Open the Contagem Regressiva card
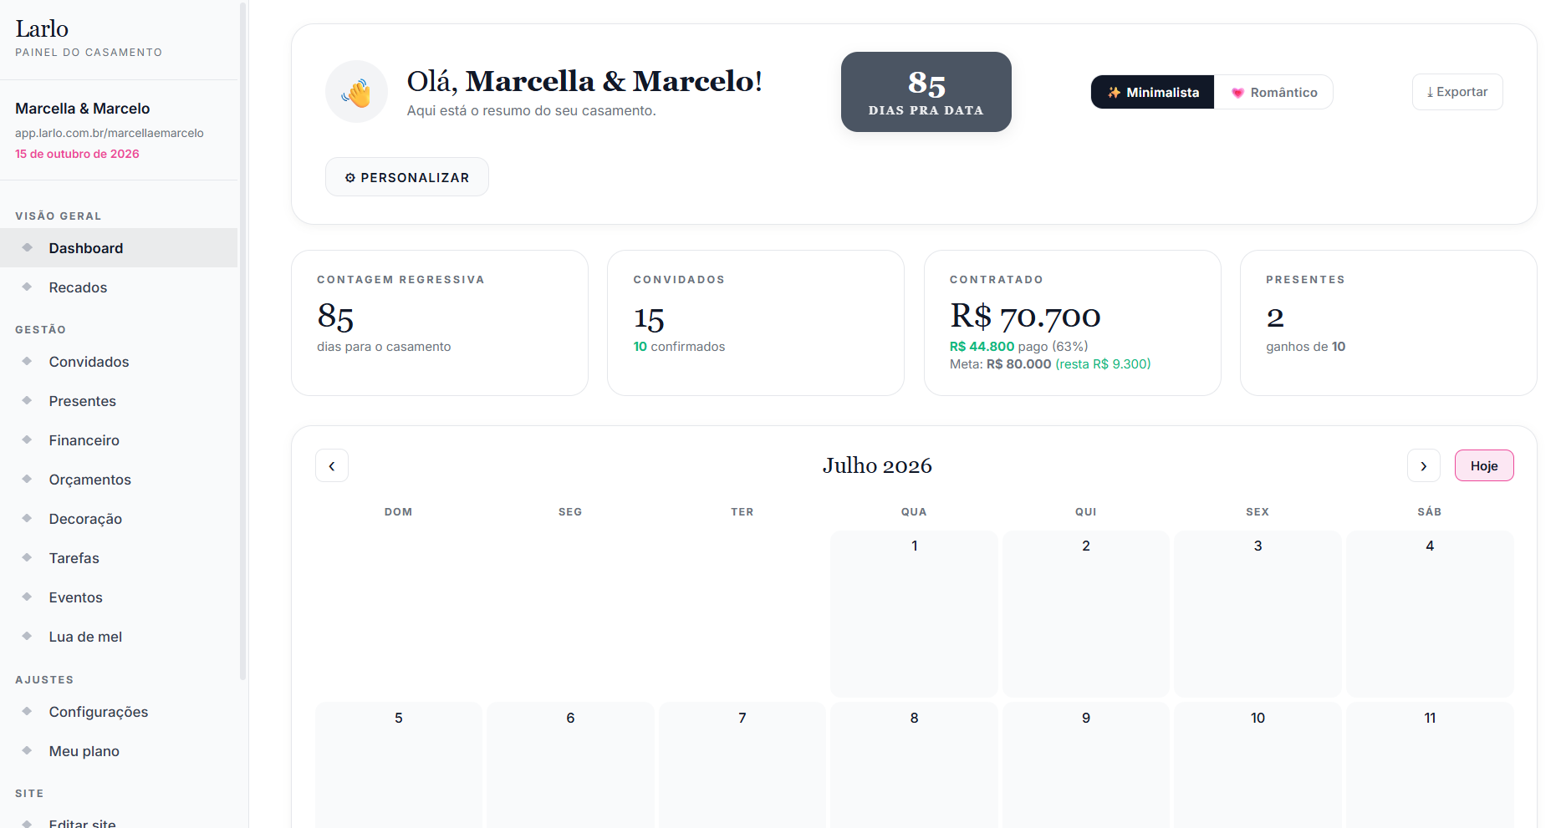 [440, 323]
